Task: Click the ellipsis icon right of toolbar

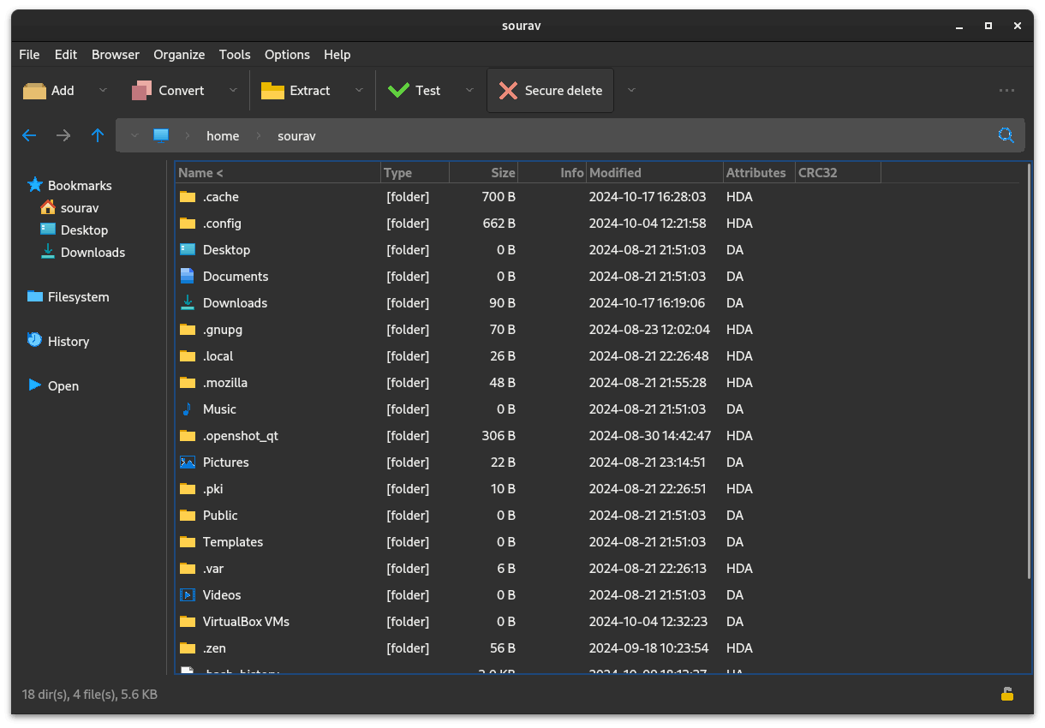Action: 1006,90
